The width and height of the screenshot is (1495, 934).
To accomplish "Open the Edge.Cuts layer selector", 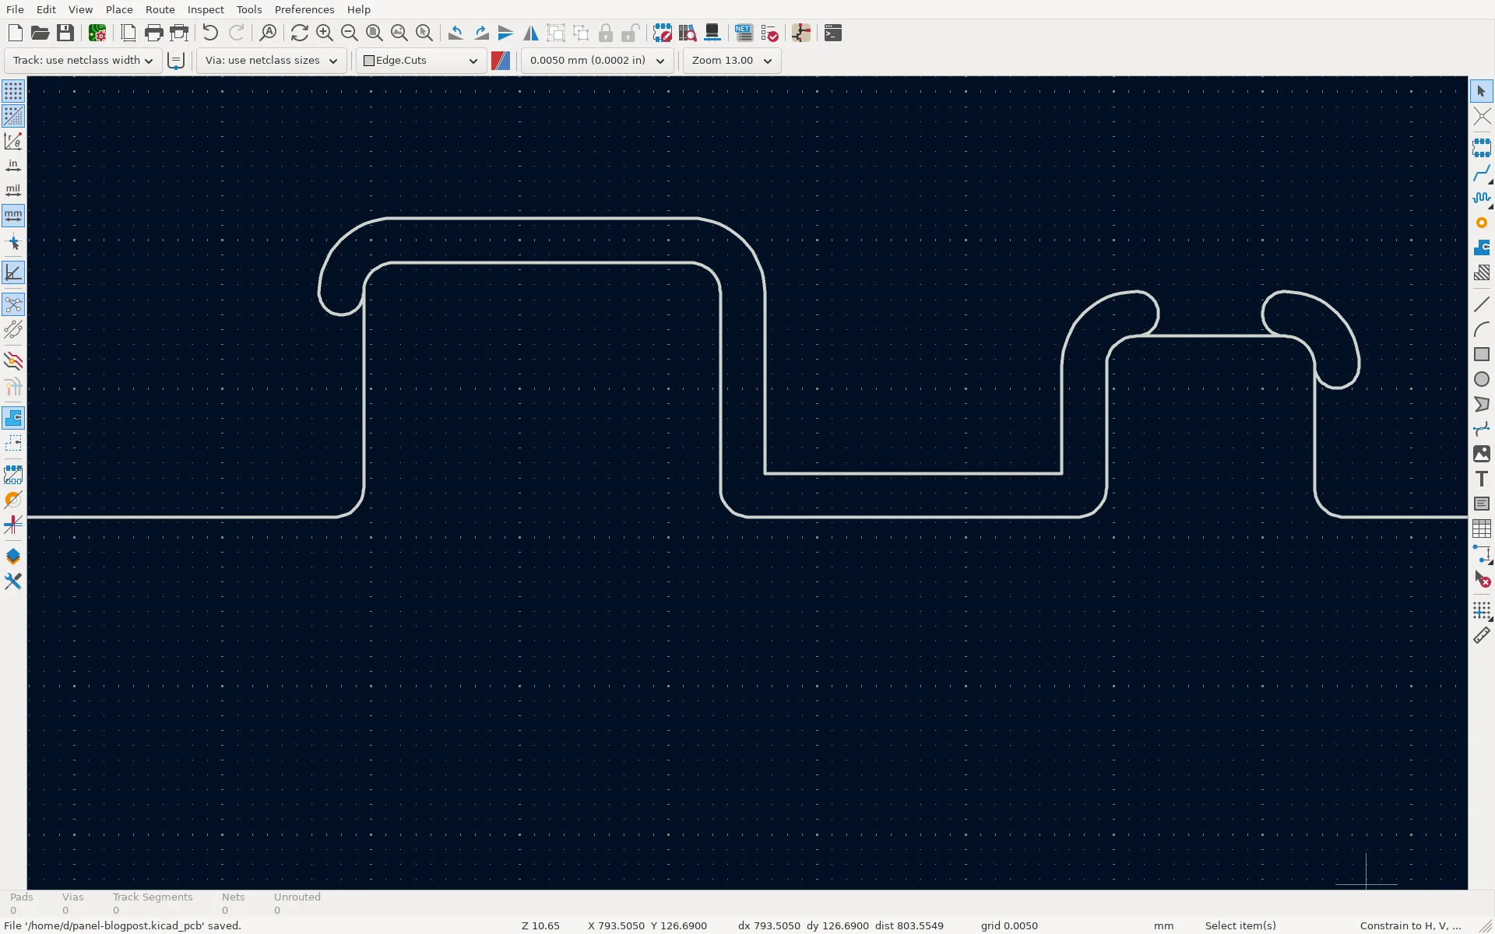I will [421, 61].
